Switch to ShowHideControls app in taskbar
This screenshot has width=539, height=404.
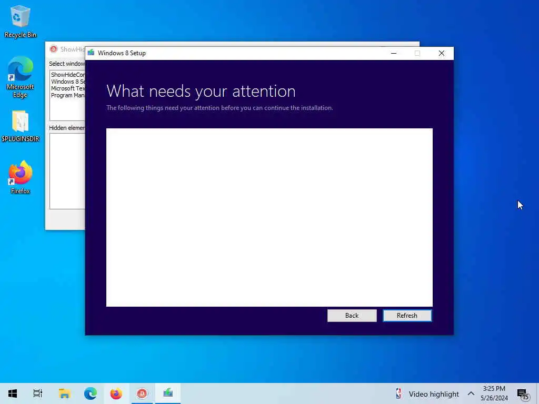142,393
